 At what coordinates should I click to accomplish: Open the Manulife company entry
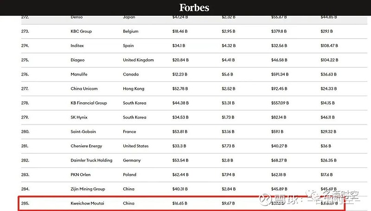click(79, 74)
